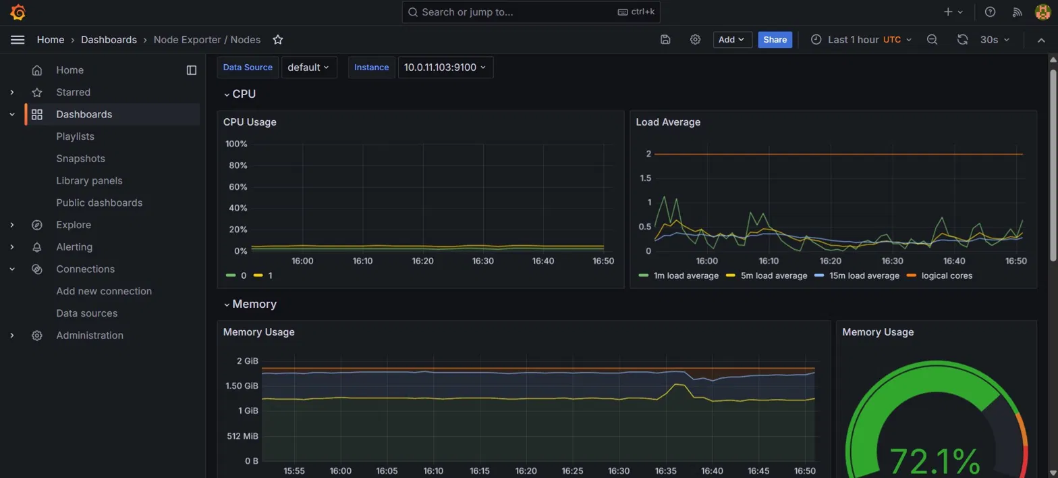
Task: Open Snapshots in the sidebar
Action: 81,159
